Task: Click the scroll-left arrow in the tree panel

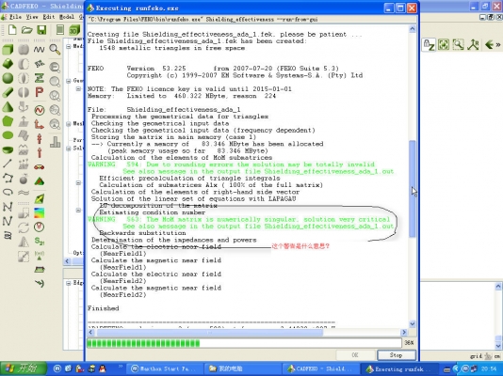Action: pos(67,261)
